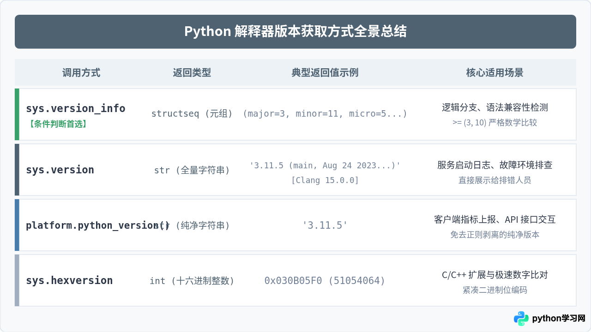Click the "直接展示给排错人员" note

coord(495,180)
